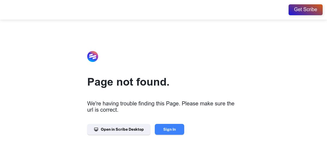
Task: Select the blue Sign In button
Action: [169, 129]
